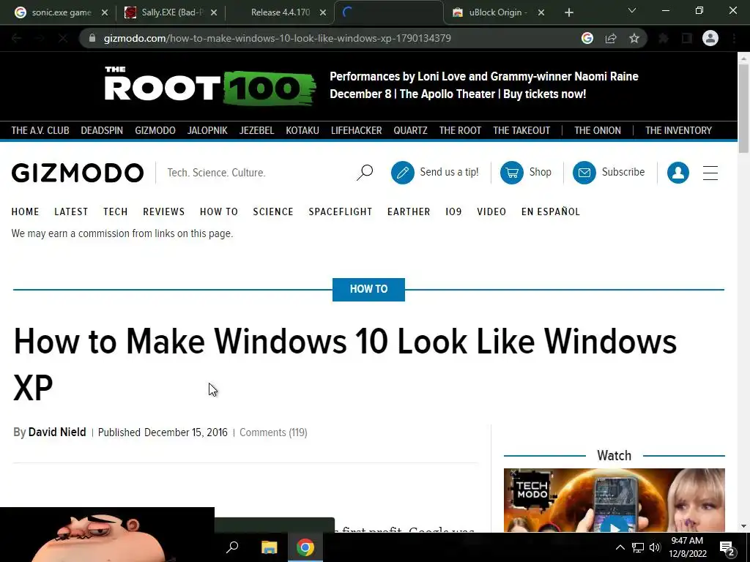View site security lock info

pos(92,38)
